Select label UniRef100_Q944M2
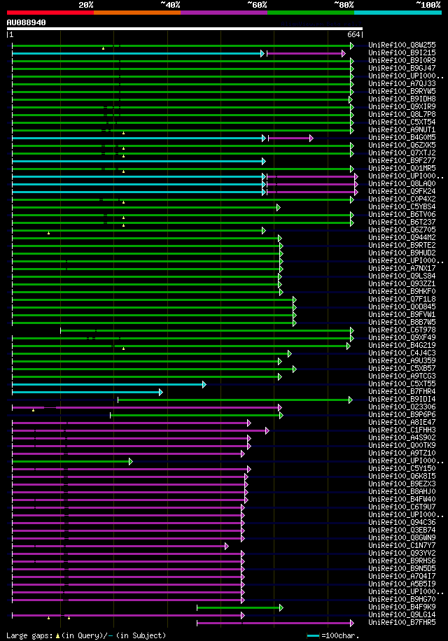The height and width of the screenshot is (641, 448). tap(402, 237)
